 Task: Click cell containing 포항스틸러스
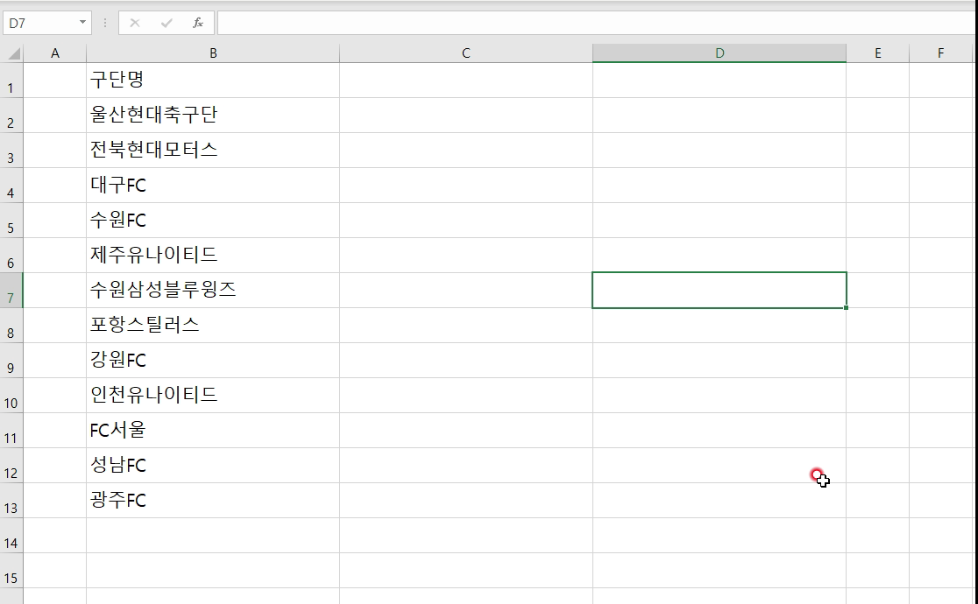pos(213,326)
